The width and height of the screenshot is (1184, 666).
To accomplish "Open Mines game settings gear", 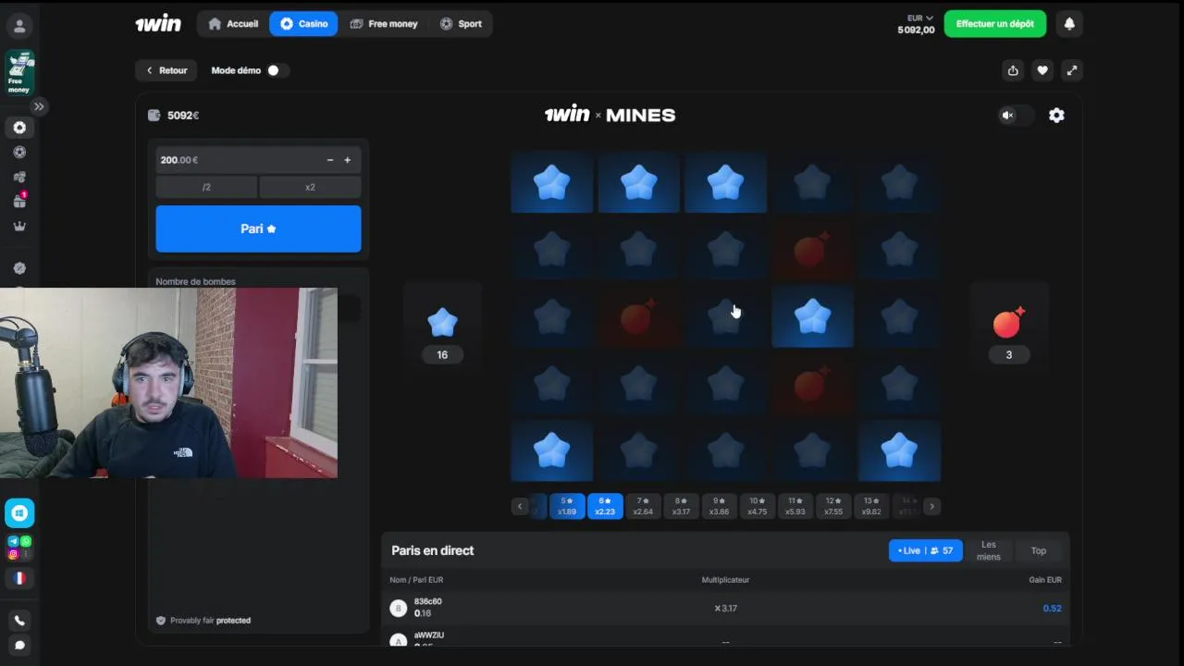I will 1056,116.
